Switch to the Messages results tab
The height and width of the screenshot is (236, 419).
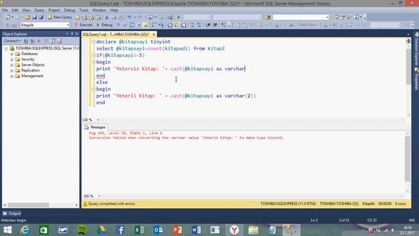(x=95, y=127)
